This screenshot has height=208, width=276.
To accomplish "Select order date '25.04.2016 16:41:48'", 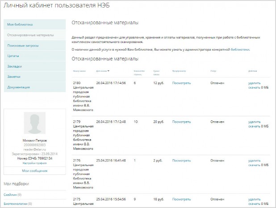I will [111, 161].
